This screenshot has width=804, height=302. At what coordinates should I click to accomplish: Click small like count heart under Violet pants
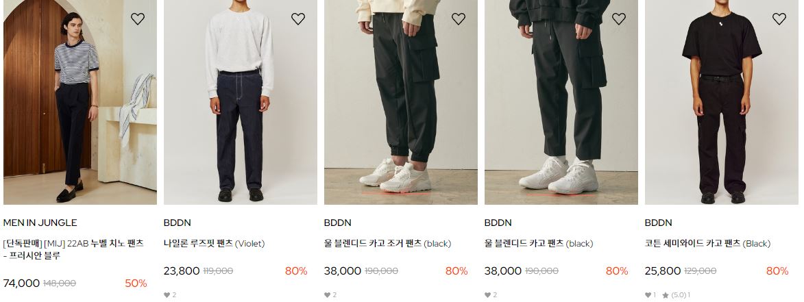pyautogui.click(x=167, y=295)
